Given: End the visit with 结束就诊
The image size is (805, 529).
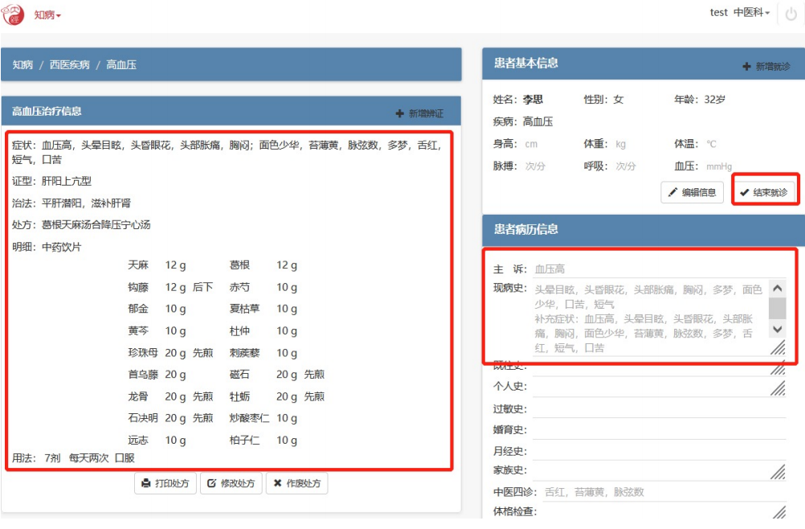Looking at the screenshot, I should (x=764, y=192).
